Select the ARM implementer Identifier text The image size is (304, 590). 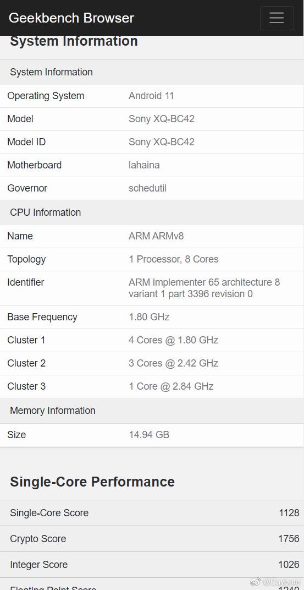pyautogui.click(x=204, y=288)
